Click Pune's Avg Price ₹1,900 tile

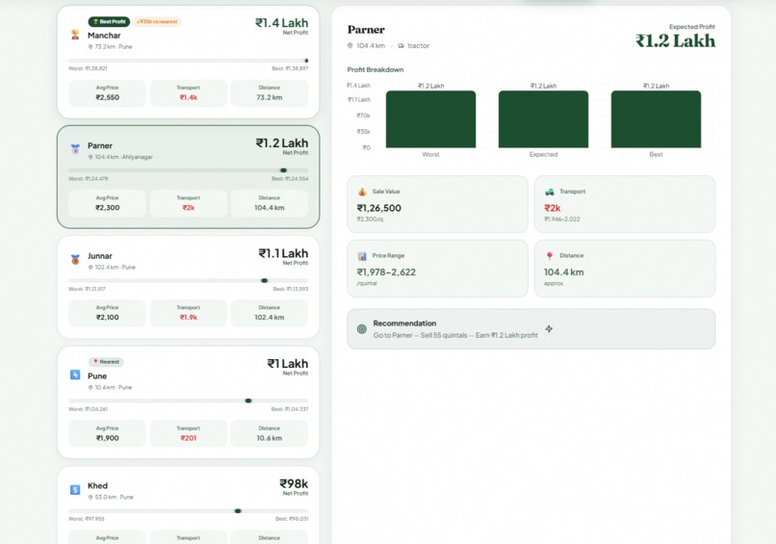click(108, 433)
